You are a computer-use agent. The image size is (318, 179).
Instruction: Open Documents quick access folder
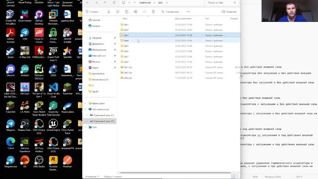click(x=96, y=44)
